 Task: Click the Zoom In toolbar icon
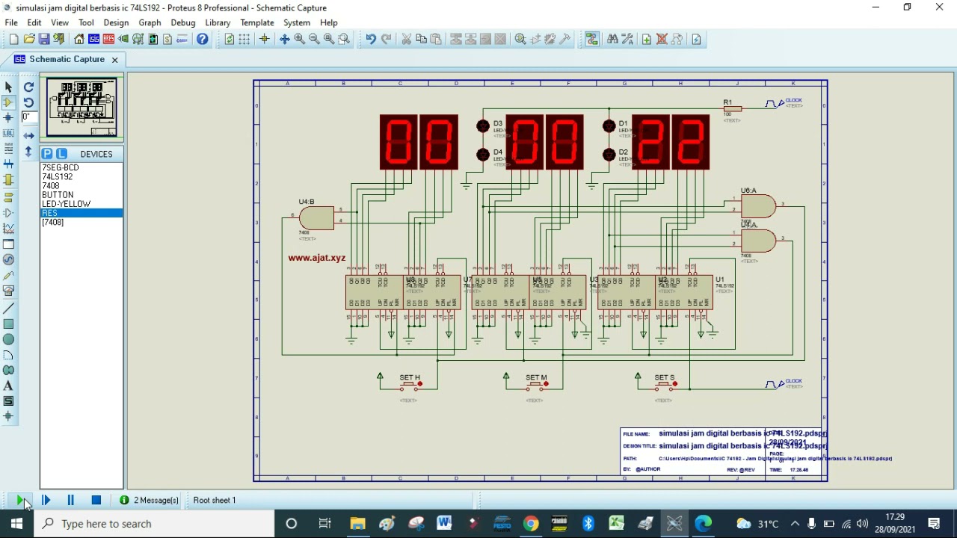coord(300,39)
